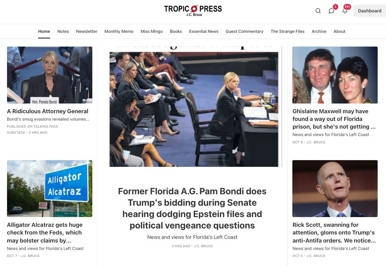Switch to the Notes tab

(x=63, y=31)
